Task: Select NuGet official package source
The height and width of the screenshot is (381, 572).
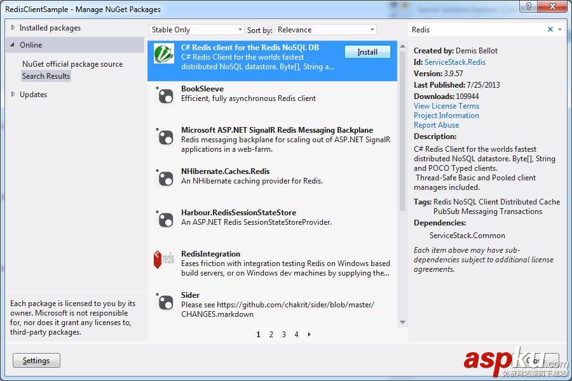Action: [x=72, y=64]
